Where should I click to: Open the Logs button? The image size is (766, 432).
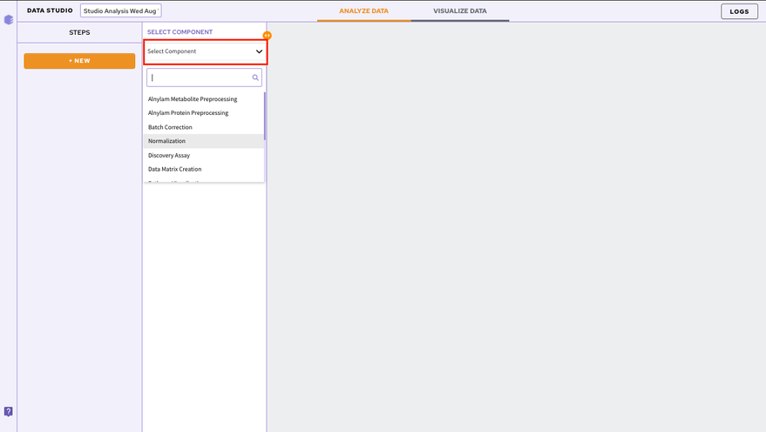click(739, 11)
